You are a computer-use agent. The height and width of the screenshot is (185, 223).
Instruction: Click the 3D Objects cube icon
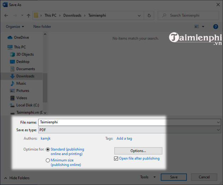[x=12, y=54]
